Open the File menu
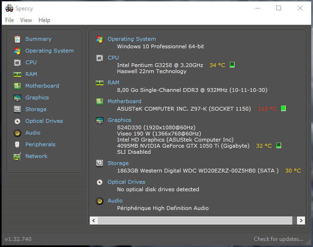Screen dimensions: 313x247 point(9,20)
